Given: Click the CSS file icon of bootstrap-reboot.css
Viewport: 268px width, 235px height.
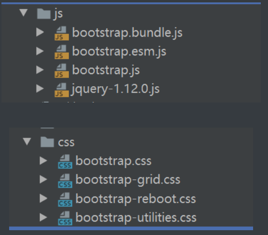Looking at the screenshot, I should 65,199.
